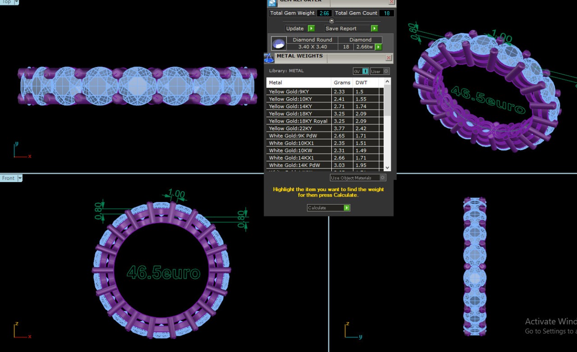Close the Gem Reporter panel
Screen dimensions: 577x352
click(x=391, y=2)
